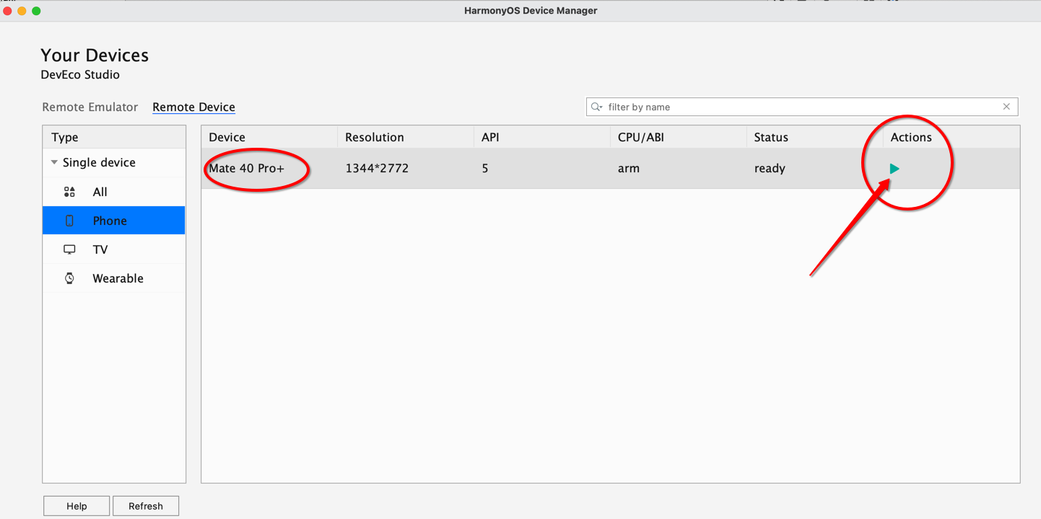
Task: Launch Mate 40 Pro+ with the green run icon
Action: pos(894,168)
